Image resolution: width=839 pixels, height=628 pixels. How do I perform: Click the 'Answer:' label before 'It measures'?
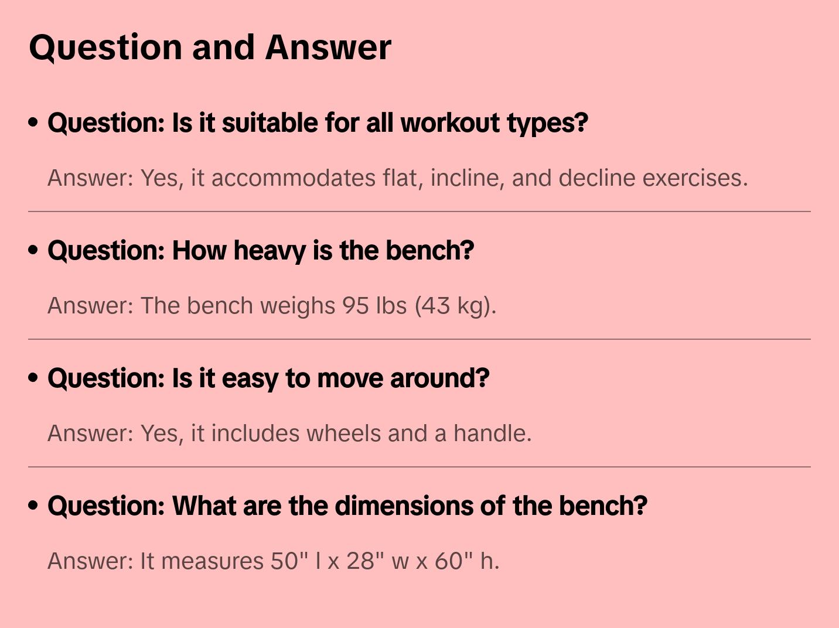(x=91, y=561)
